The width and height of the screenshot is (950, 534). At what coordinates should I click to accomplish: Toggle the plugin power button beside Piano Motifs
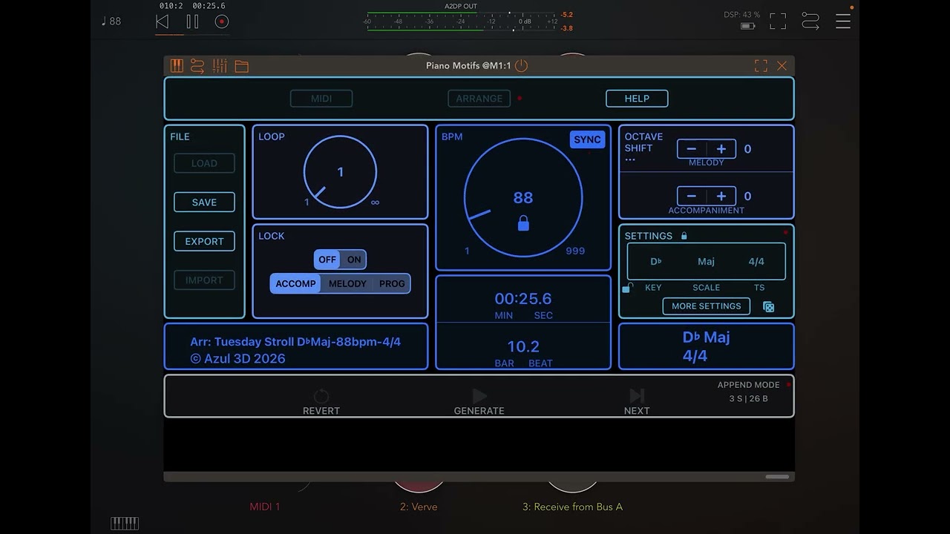[x=521, y=66]
